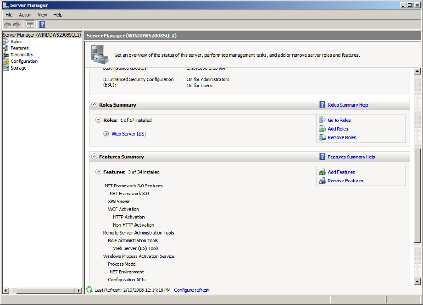Select the Storage node in the tree
The height and width of the screenshot is (305, 423).
tap(18, 68)
